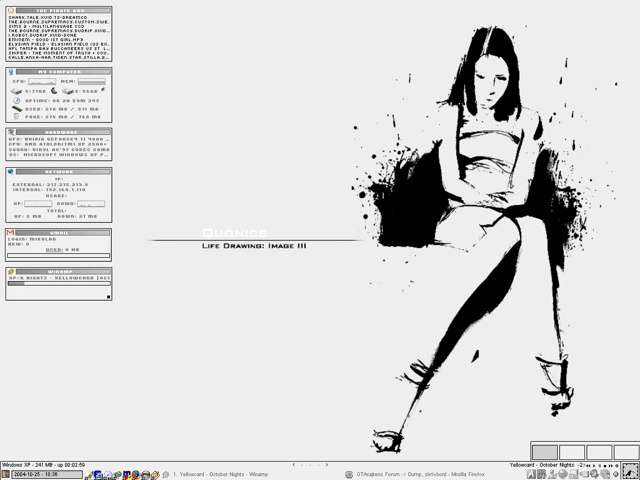The image size is (640, 480).
Task: Open Firefox from the quick launch bar
Action: [136, 474]
